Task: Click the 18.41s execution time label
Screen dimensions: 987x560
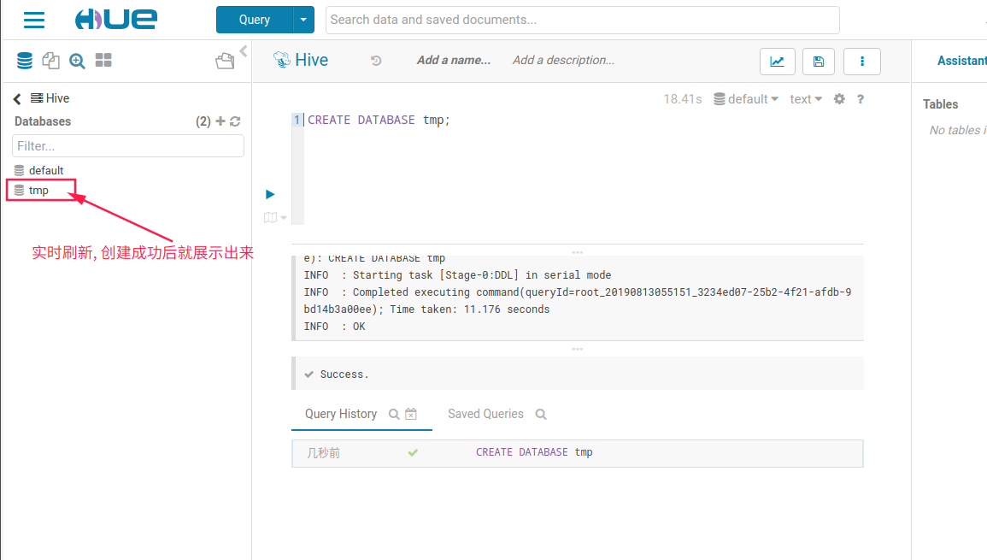Action: pos(682,99)
